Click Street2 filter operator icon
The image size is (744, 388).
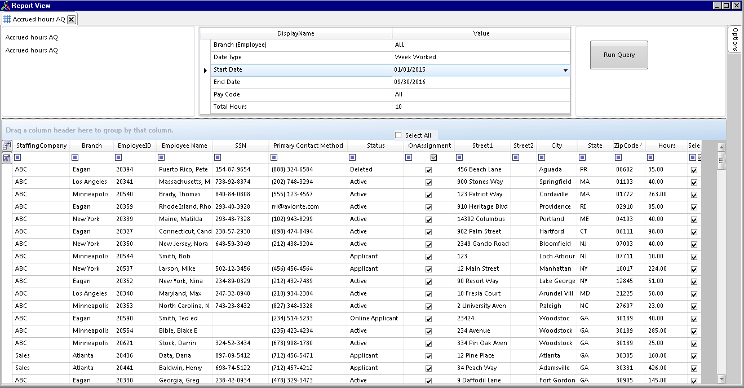[516, 158]
